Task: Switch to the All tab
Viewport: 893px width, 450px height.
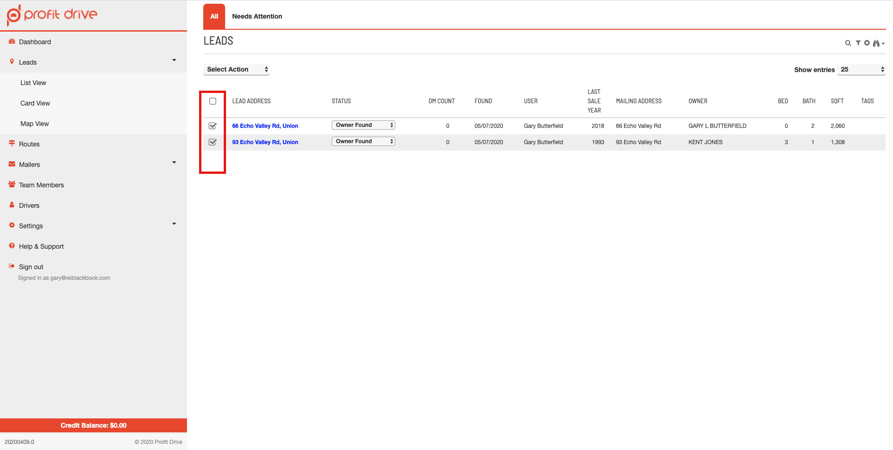Action: click(x=214, y=16)
